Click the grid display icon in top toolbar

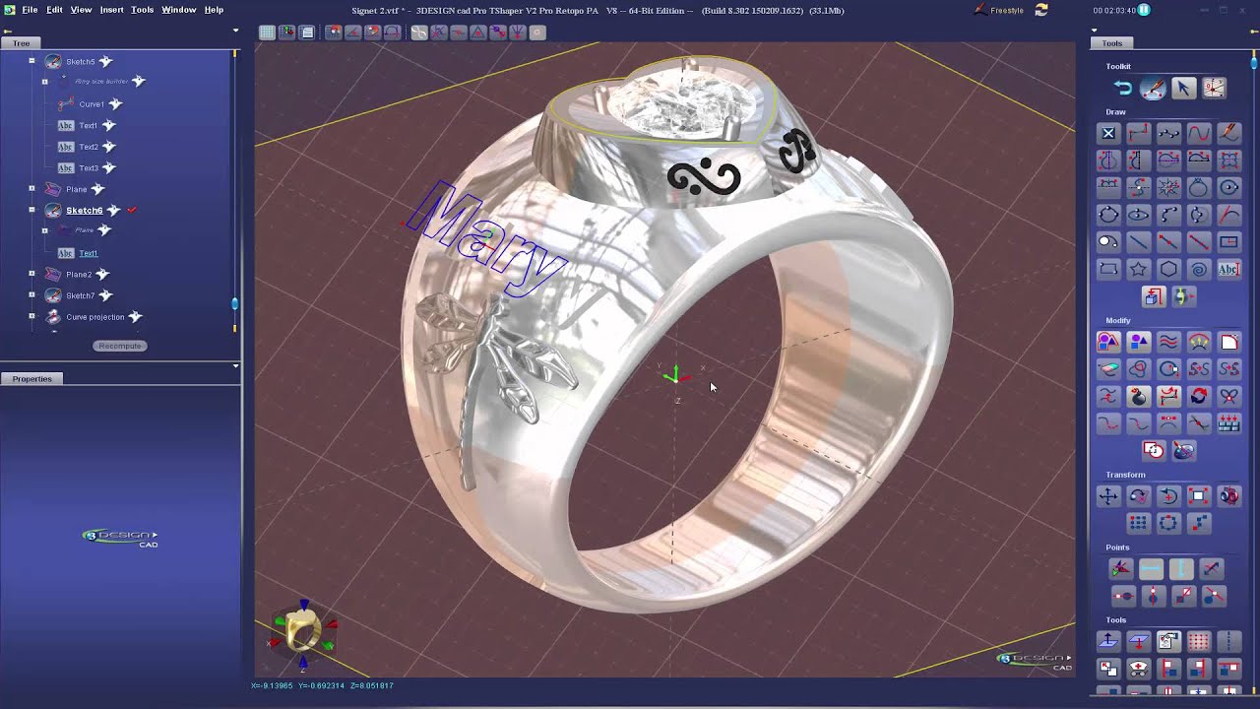coord(267,32)
